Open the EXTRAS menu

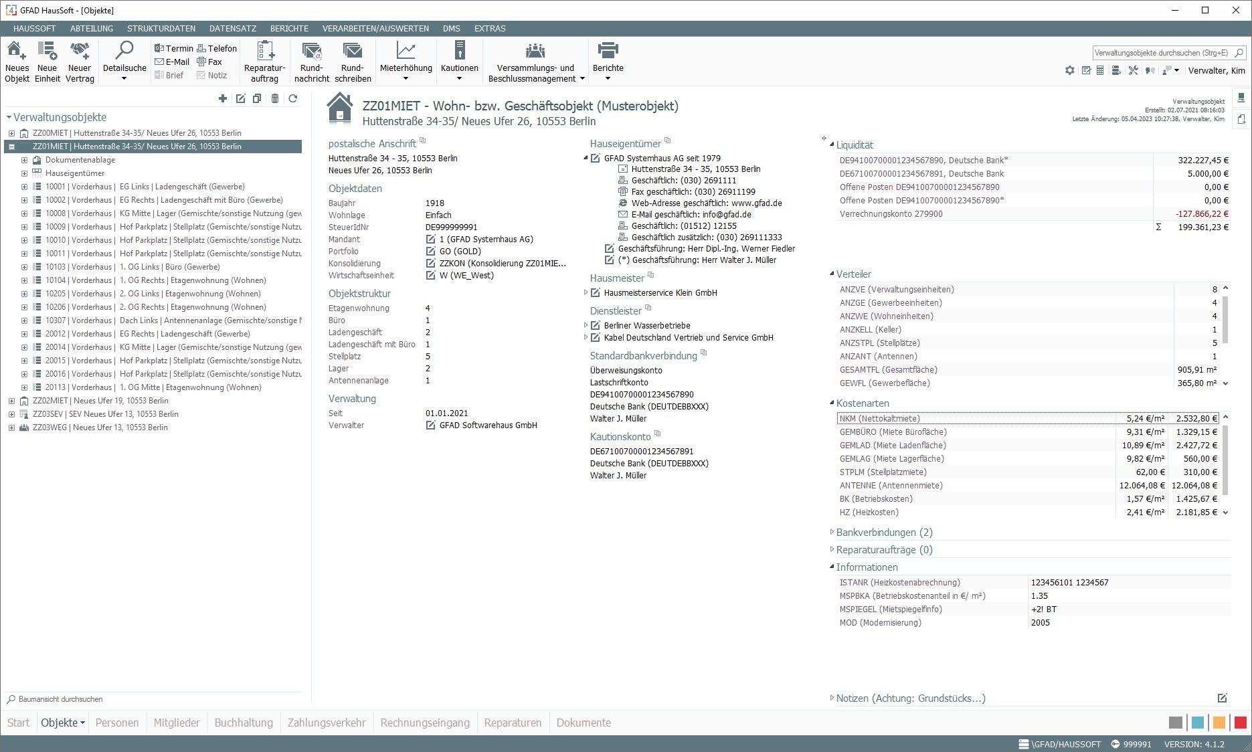pos(490,29)
